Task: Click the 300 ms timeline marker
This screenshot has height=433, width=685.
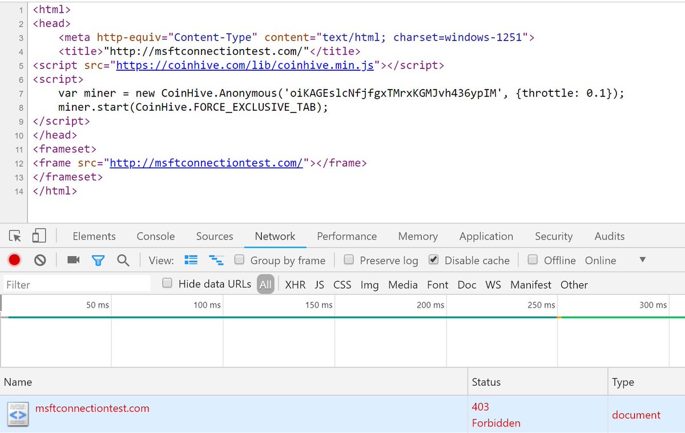Action: coord(653,305)
